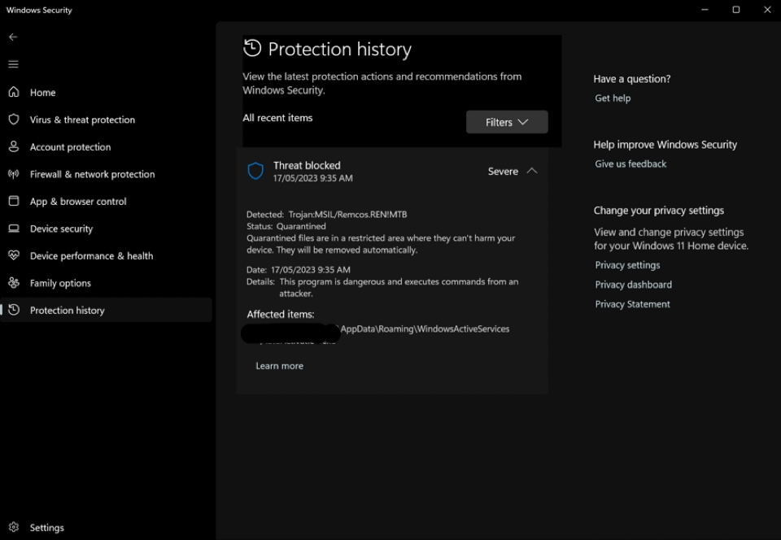Click the back arrow icon
Screen dimensions: 781x540
coord(14,37)
